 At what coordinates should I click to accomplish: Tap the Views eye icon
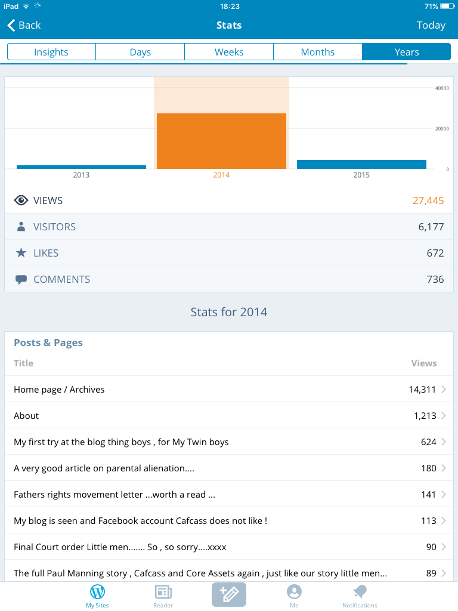(x=21, y=200)
